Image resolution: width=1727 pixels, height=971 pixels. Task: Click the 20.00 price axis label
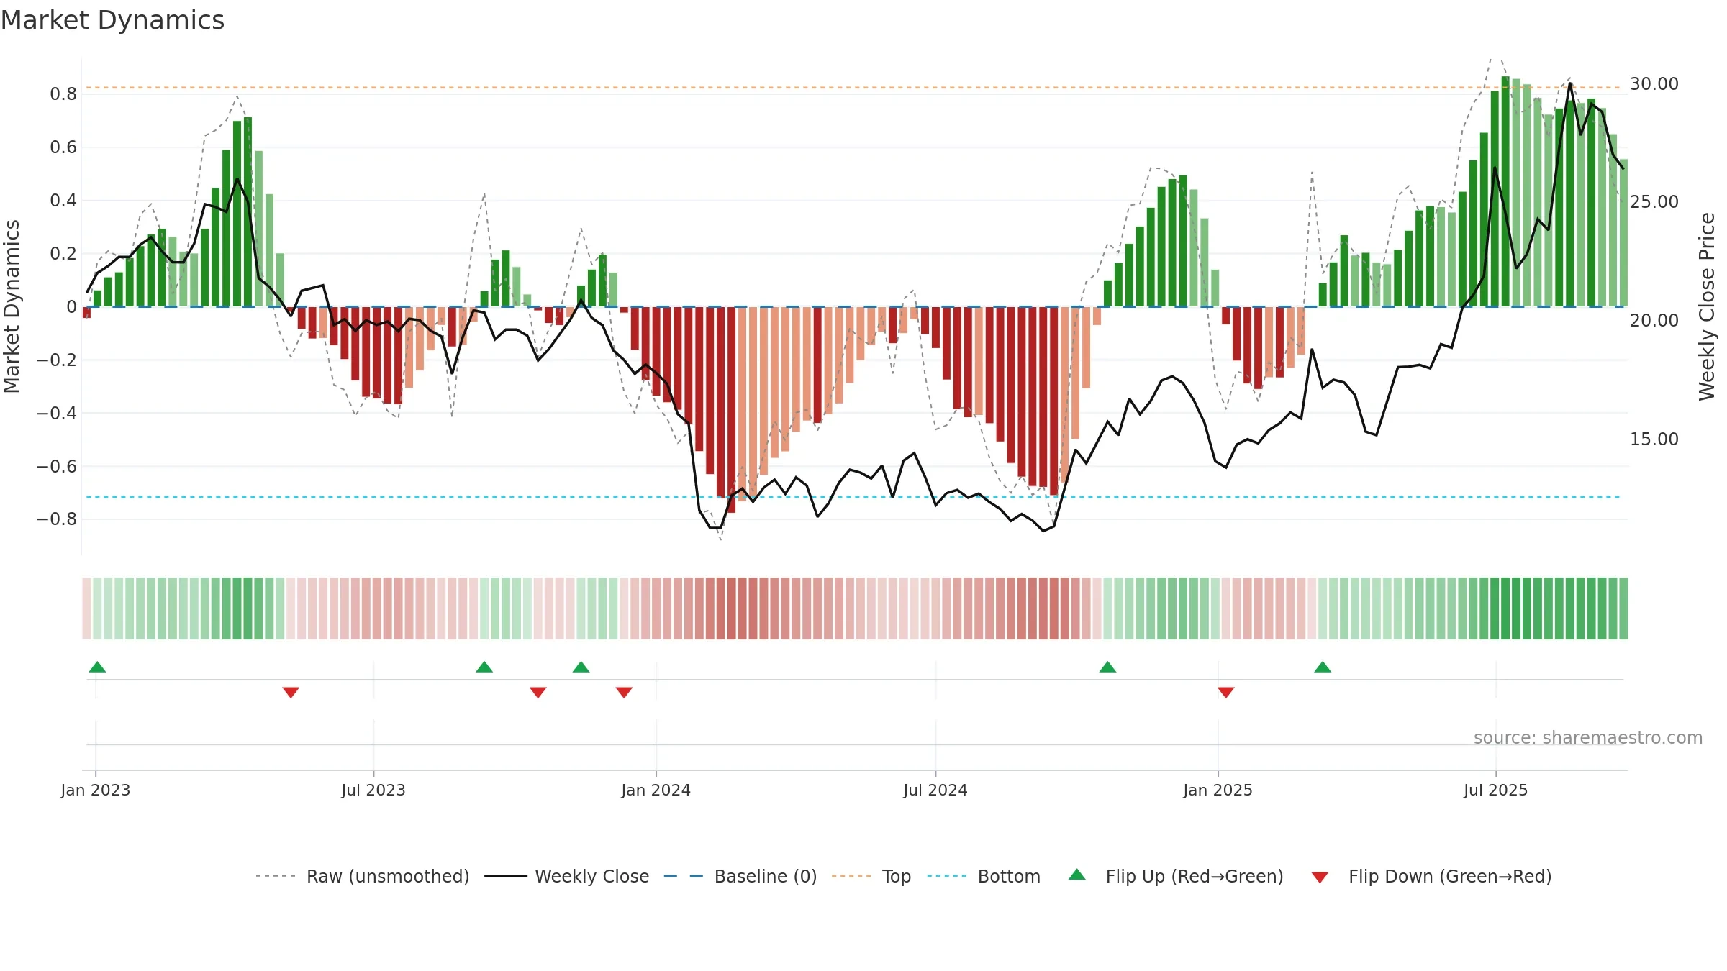click(1654, 321)
